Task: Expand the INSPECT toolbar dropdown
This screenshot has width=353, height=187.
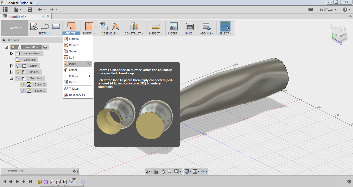Action: [156, 33]
